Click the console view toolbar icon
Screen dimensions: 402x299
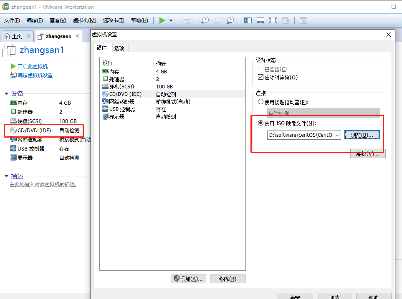tap(303, 20)
